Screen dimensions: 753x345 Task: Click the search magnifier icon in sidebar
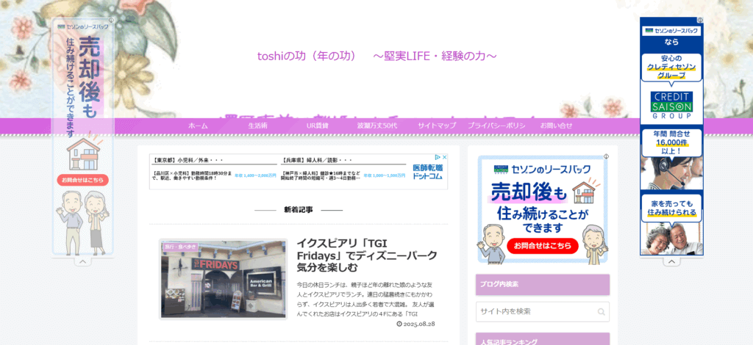click(602, 311)
